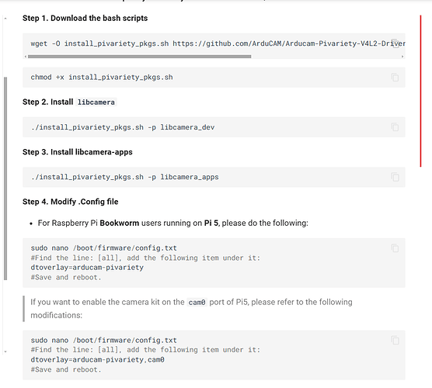The width and height of the screenshot is (432, 388).
Task: Click the right arrow of wget code scrollbar
Action: pyautogui.click(x=402, y=57)
